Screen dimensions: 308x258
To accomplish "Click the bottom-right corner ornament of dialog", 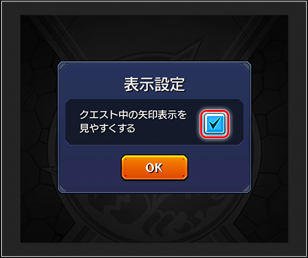I will (x=246, y=188).
